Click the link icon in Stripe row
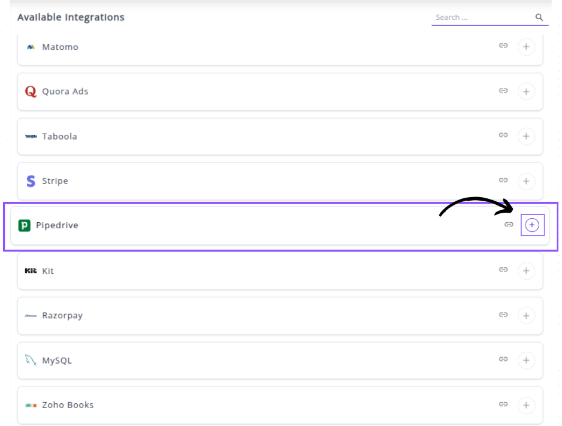This screenshot has height=426, width=562. (503, 180)
